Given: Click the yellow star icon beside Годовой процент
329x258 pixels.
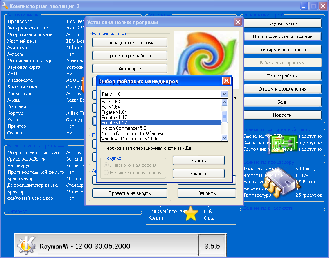Looking at the screenshot, I should (x=191, y=213).
